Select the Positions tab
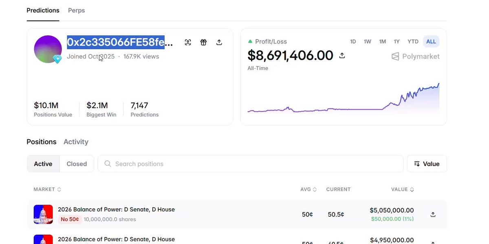Image resolution: width=489 pixels, height=244 pixels. (x=42, y=142)
